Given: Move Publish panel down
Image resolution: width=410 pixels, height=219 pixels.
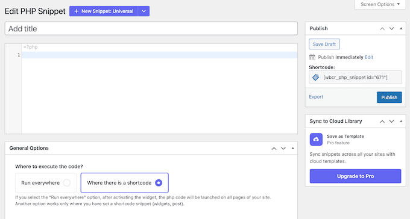Looking at the screenshot, I should tap(391, 28).
